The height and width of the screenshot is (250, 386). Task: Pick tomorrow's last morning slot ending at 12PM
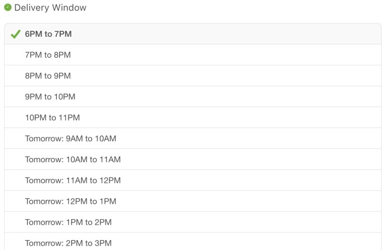coord(73,180)
